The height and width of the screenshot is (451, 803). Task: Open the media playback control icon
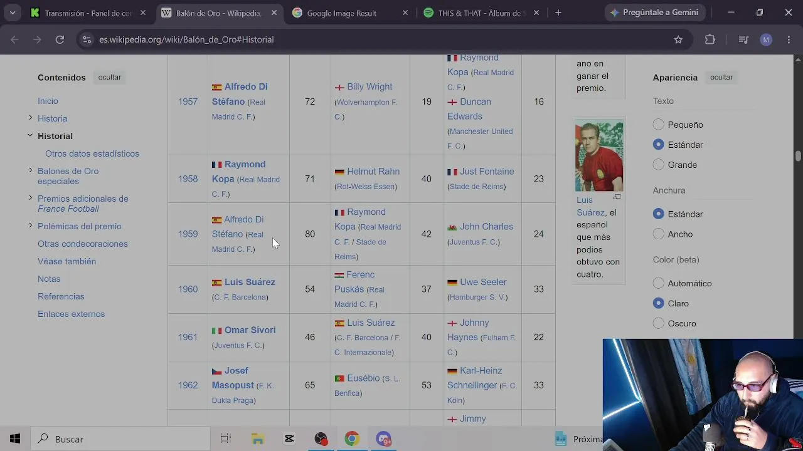743,39
